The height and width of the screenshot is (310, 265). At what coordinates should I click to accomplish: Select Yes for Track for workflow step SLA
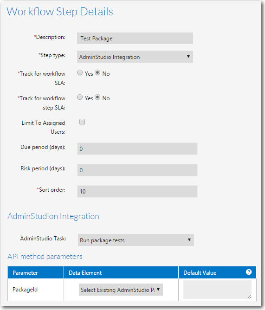point(80,97)
